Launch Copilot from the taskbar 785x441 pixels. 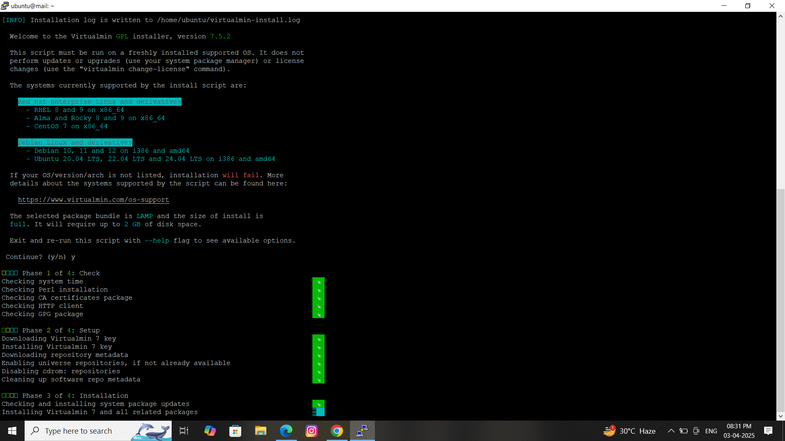tap(210, 431)
